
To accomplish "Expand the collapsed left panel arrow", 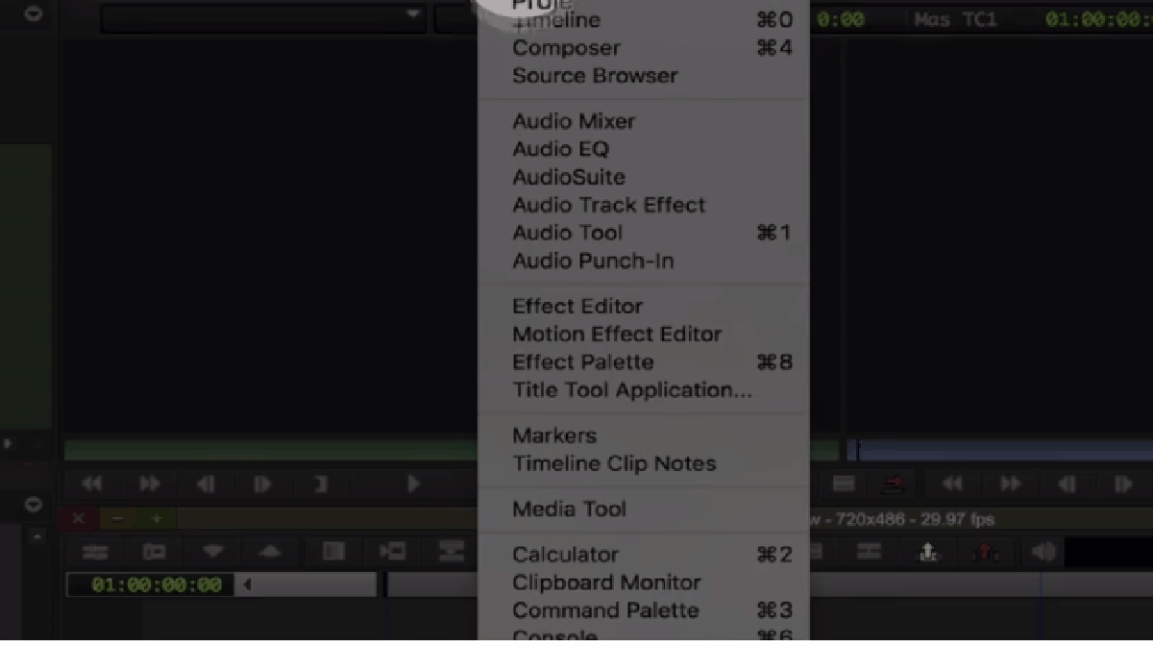I will 8,444.
